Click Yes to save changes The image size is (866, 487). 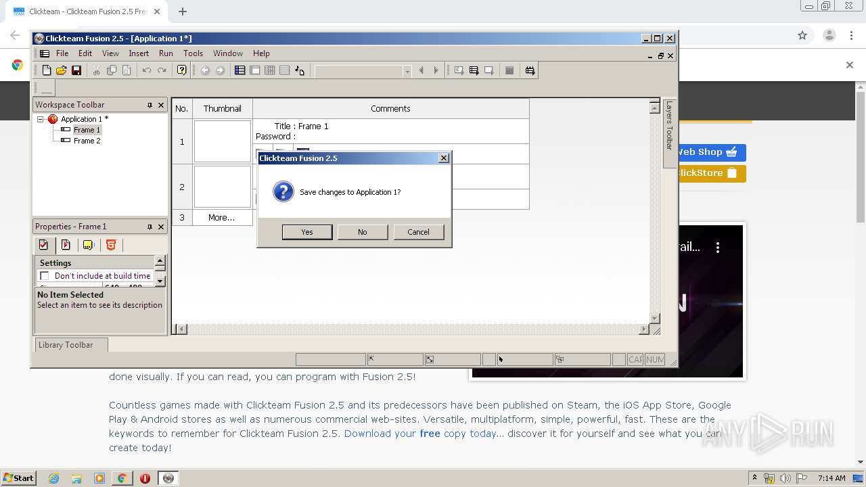click(x=307, y=232)
